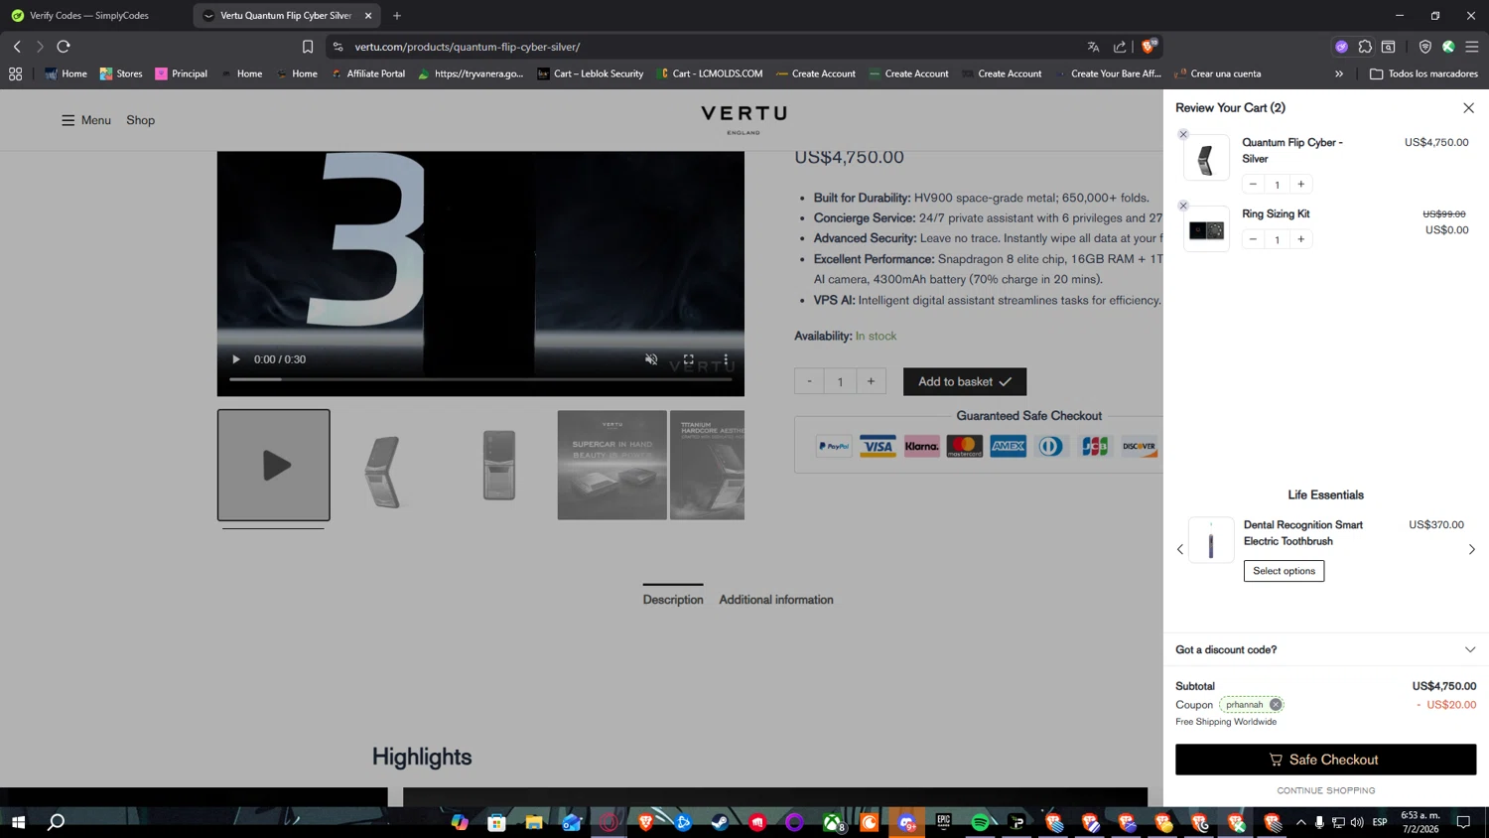This screenshot has height=838, width=1489.
Task: Go to the Vertu England logo homepage
Action: tap(744, 119)
